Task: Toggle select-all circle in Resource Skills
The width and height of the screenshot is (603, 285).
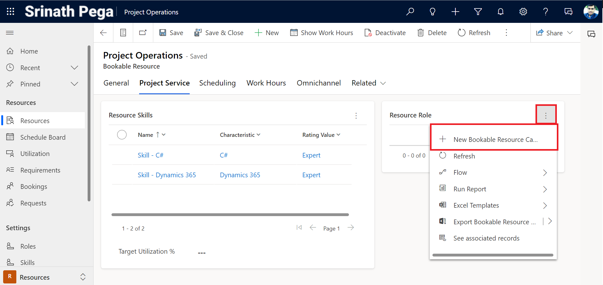Action: tap(122, 135)
